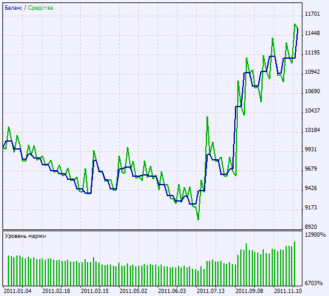Click the lowest green equity dip point
The image size is (329, 296).
(198, 219)
